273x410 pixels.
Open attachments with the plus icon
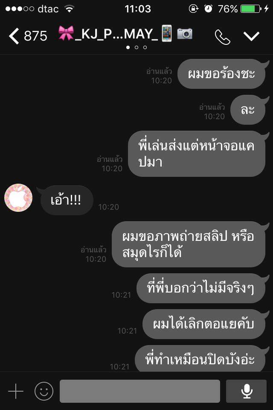tap(16, 391)
